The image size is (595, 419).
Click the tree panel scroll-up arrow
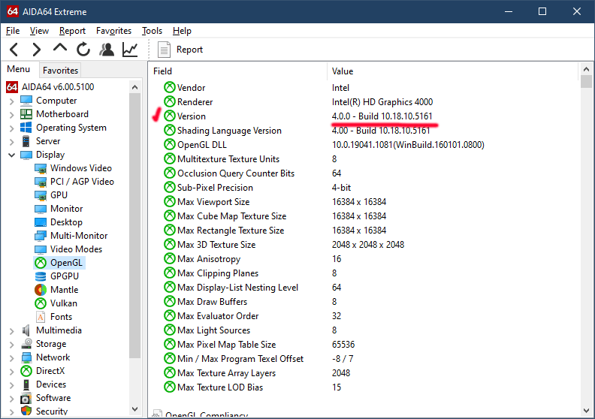coord(134,87)
